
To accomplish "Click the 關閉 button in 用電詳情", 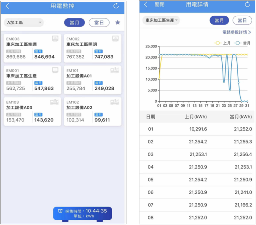I will pos(159,5).
